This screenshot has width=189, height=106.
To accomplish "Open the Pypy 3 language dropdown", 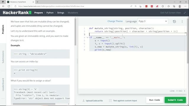I will (x=153, y=21).
